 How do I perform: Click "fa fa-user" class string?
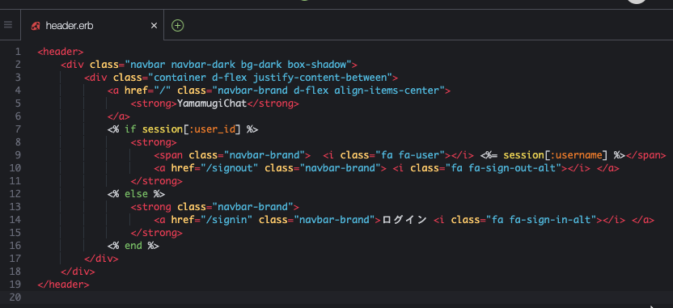tap(410, 155)
